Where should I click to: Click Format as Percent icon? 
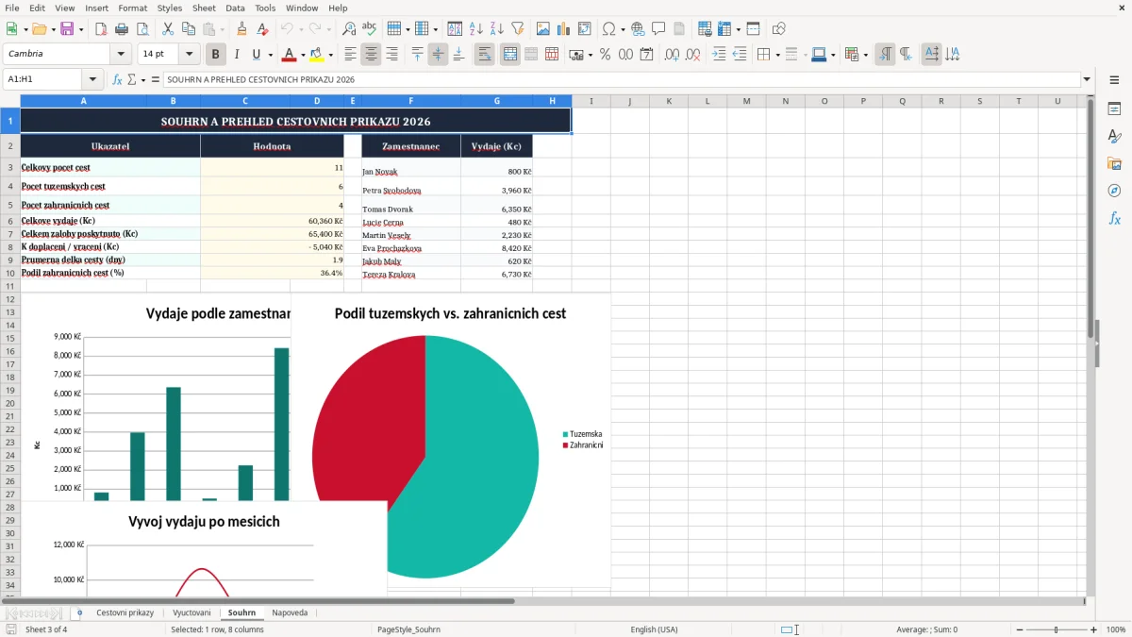(605, 55)
